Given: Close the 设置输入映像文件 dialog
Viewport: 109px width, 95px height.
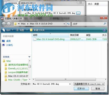Looking at the screenshot, I should pos(103,18).
